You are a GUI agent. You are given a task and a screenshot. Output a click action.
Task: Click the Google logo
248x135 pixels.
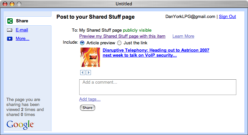pyautogui.click(x=20, y=125)
